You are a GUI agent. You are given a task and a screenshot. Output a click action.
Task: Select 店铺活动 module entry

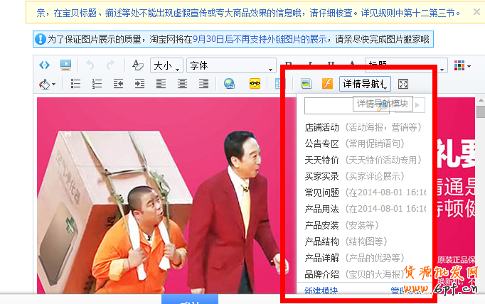363,127
